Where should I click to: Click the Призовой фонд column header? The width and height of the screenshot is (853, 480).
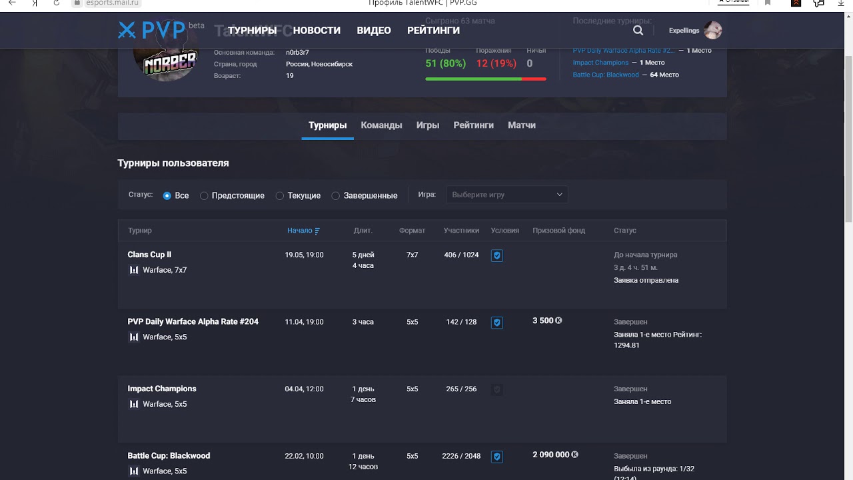[x=559, y=231]
